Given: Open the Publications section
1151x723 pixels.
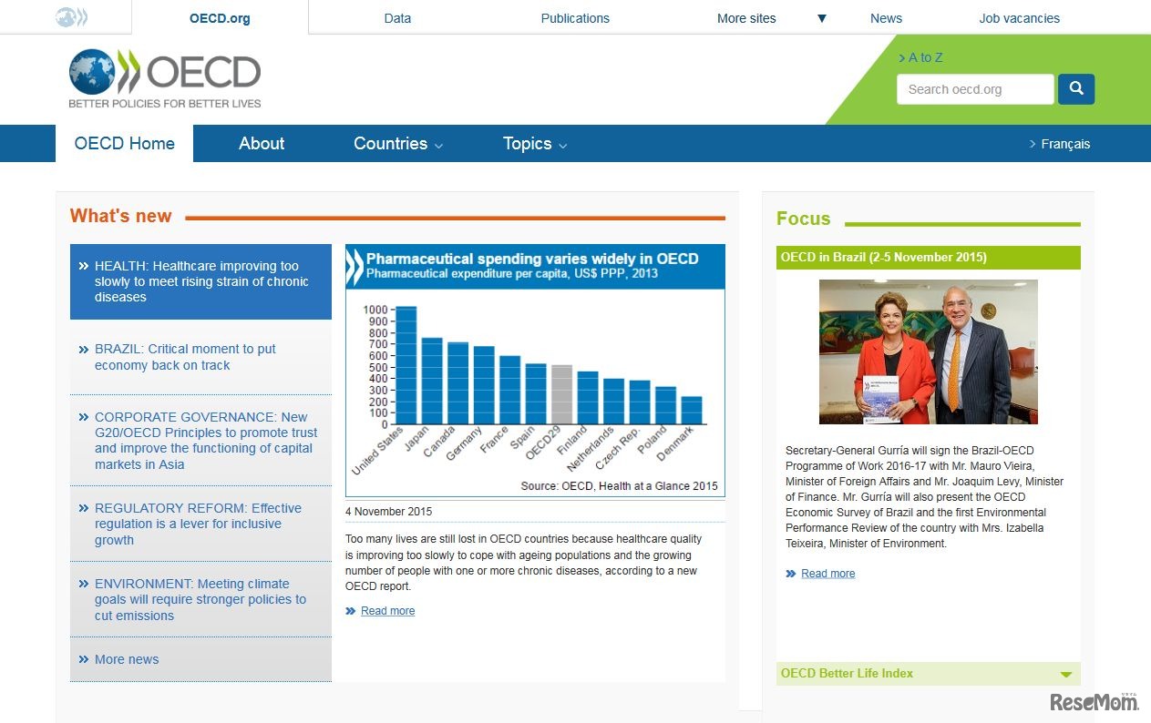Looking at the screenshot, I should click(x=575, y=17).
